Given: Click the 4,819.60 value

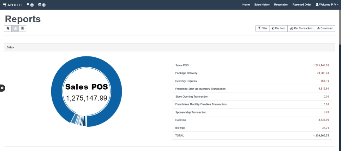Looking at the screenshot, I should [x=324, y=89].
